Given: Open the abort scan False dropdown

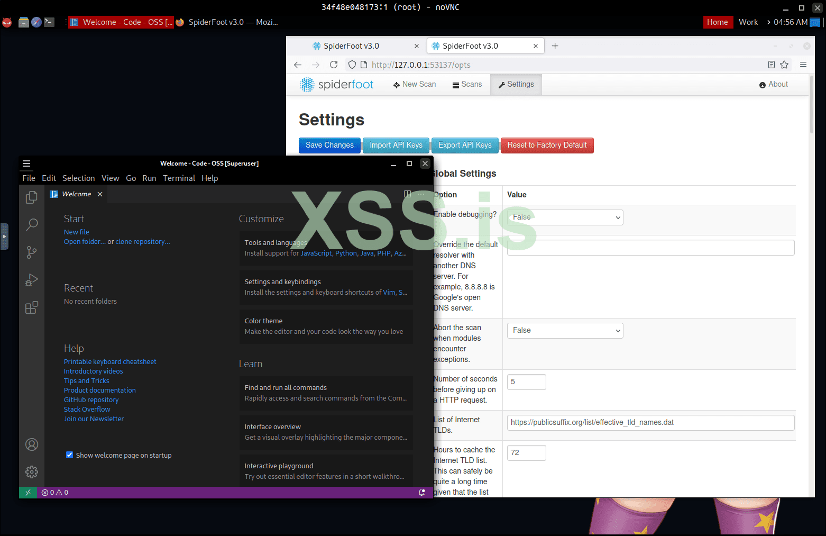Looking at the screenshot, I should pos(565,330).
